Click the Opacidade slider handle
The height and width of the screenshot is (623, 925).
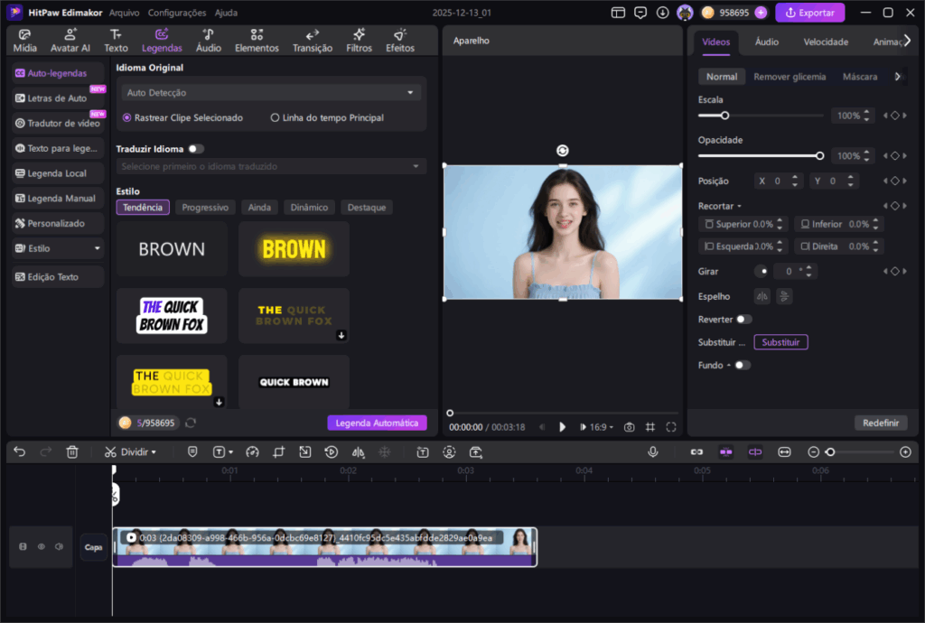[820, 155]
